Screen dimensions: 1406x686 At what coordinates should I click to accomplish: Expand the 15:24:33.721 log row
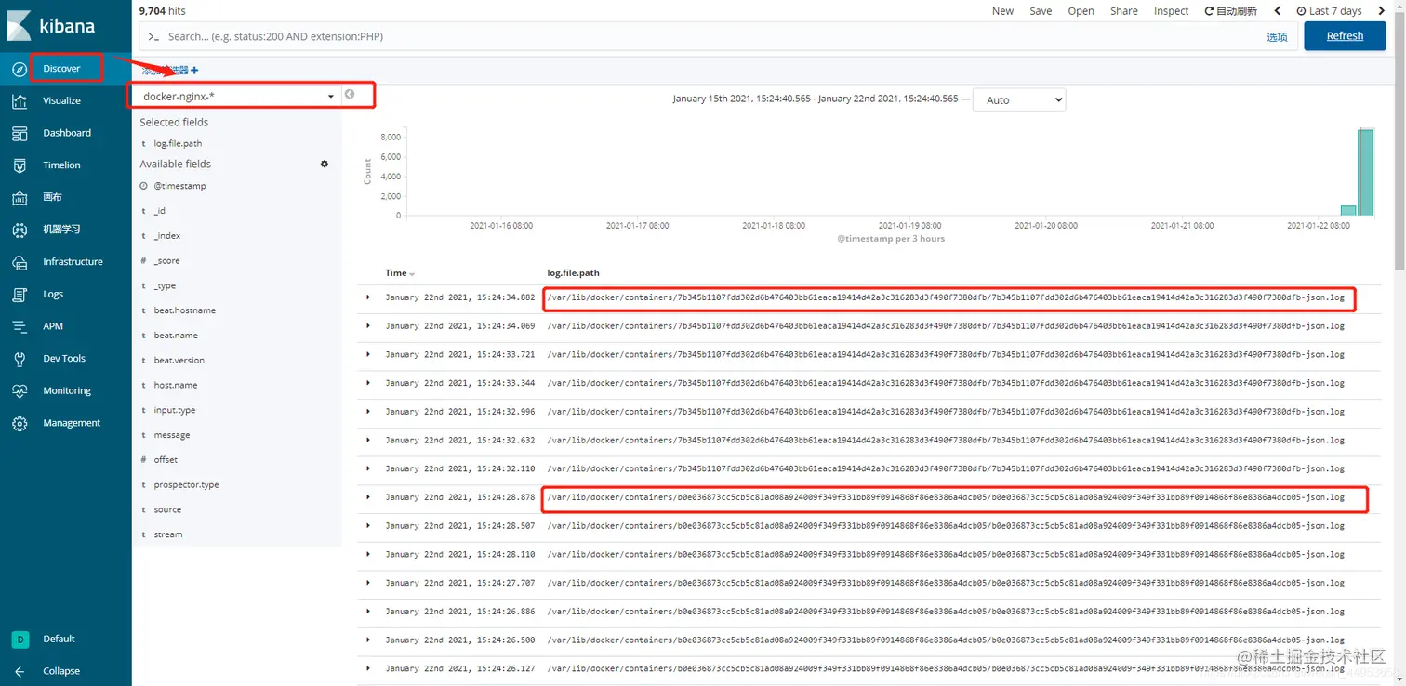[368, 354]
